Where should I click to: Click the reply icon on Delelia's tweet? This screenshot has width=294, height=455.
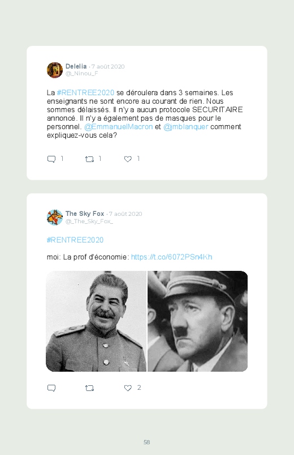(51, 159)
